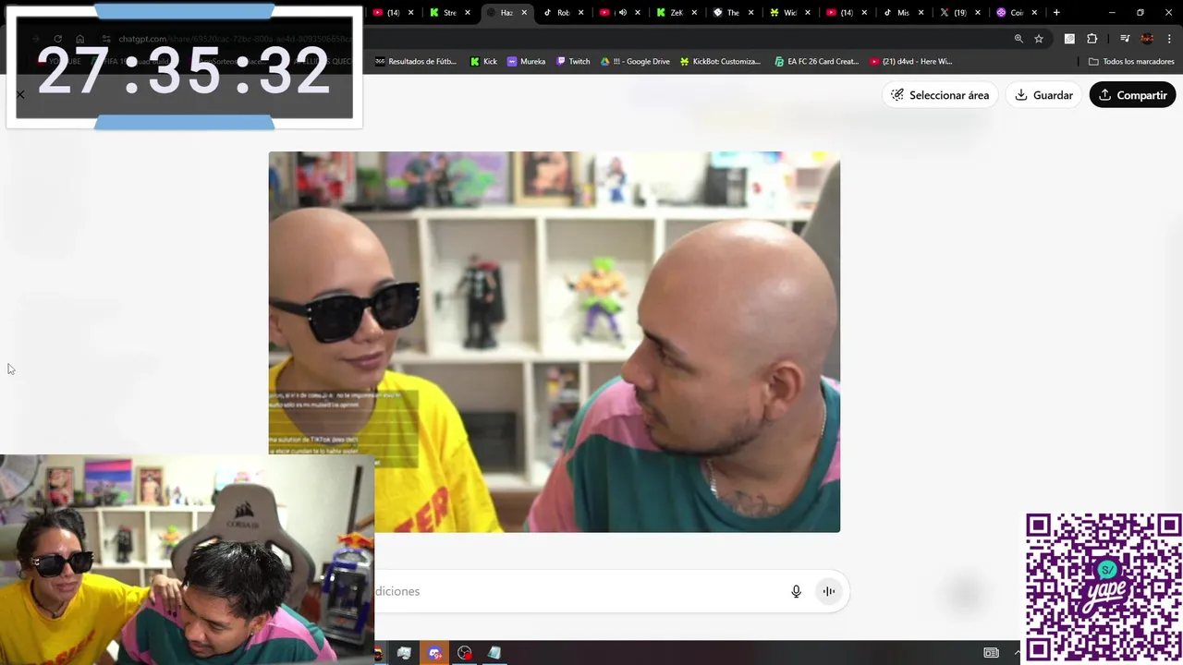This screenshot has height=665, width=1183.
Task: Click the black Compartir button
Action: click(1132, 95)
